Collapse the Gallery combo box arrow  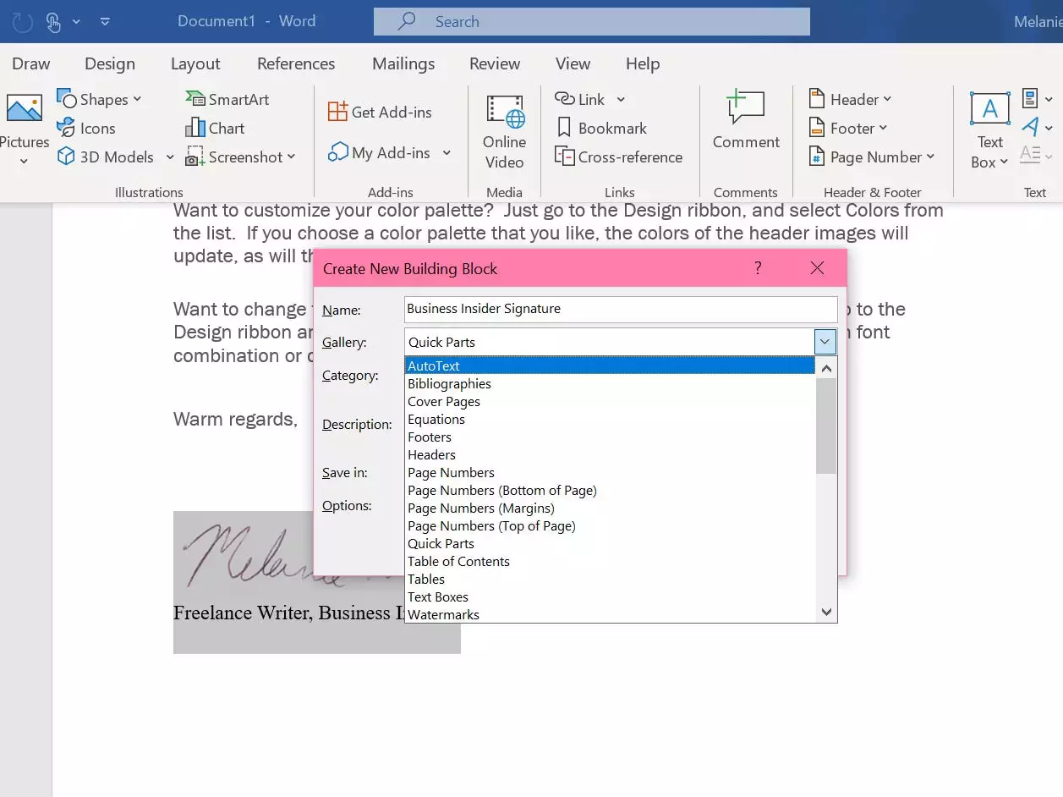(825, 343)
